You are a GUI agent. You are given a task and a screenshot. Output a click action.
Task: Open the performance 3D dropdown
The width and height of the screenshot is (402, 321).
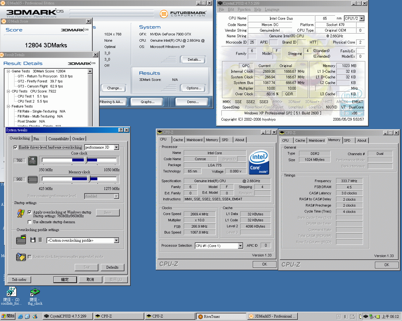[x=117, y=147]
